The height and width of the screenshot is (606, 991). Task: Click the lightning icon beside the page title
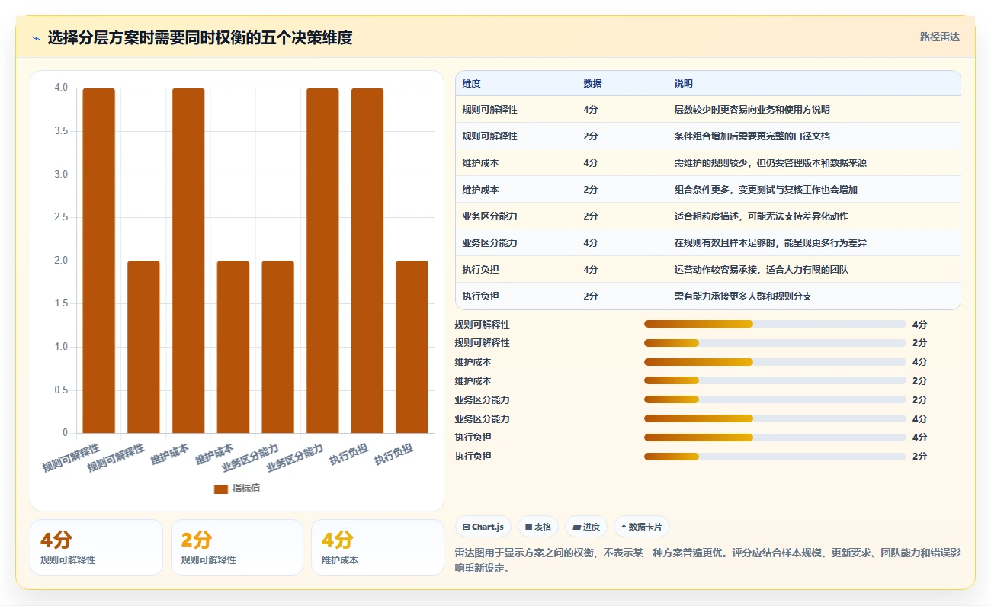pyautogui.click(x=37, y=38)
